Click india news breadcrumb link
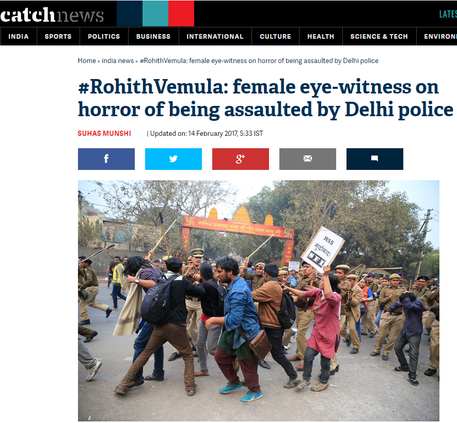457x423 pixels. click(117, 60)
